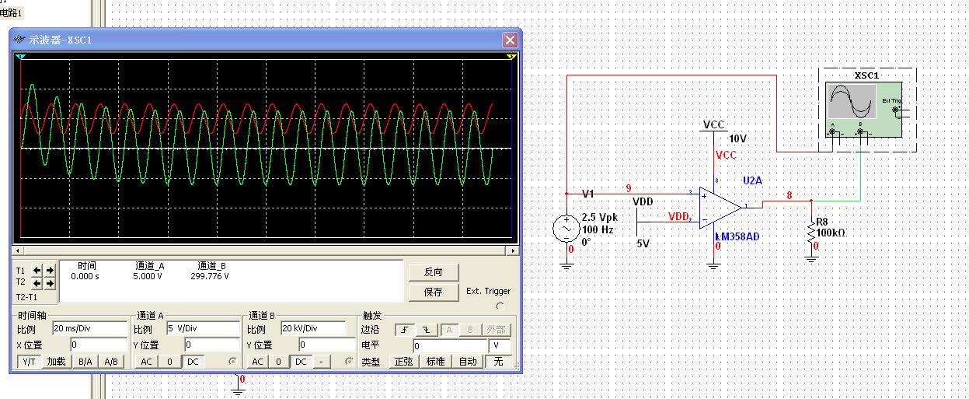The height and width of the screenshot is (399, 969).
Task: Click the 2.5 Vpk amplitude label
Action: click(x=601, y=218)
